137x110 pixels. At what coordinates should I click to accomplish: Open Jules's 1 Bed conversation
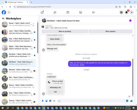click(19, 32)
